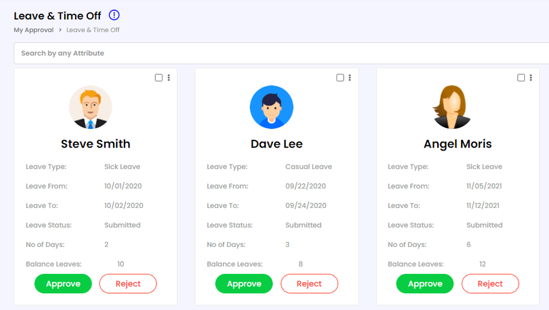The width and height of the screenshot is (549, 310).
Task: Go to My Approval breadcrumb
Action: pos(33,30)
